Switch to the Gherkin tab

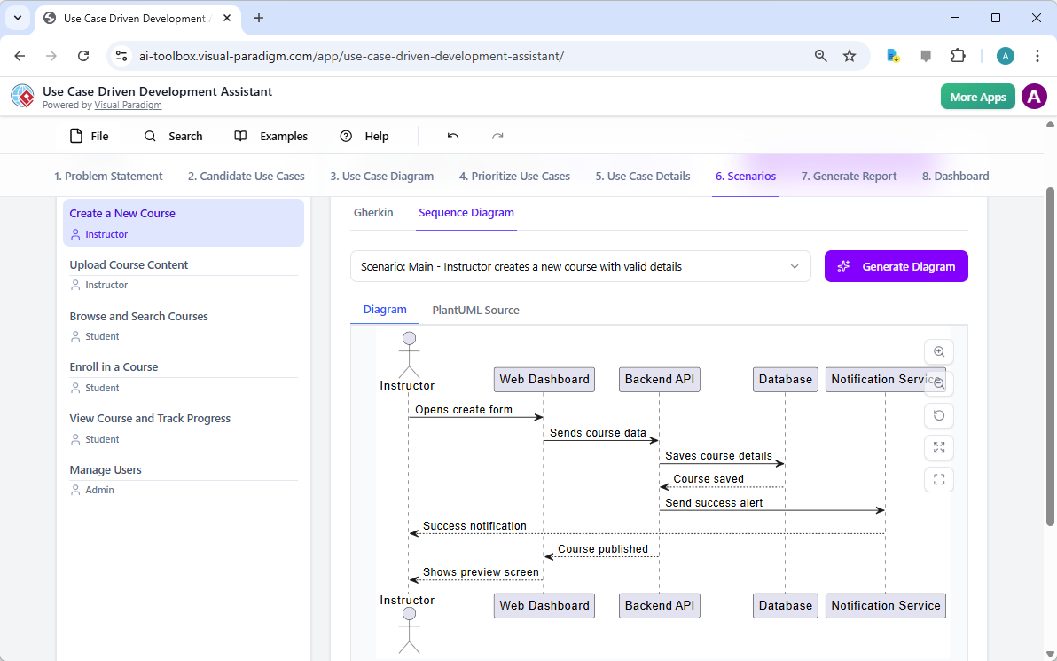pos(373,212)
